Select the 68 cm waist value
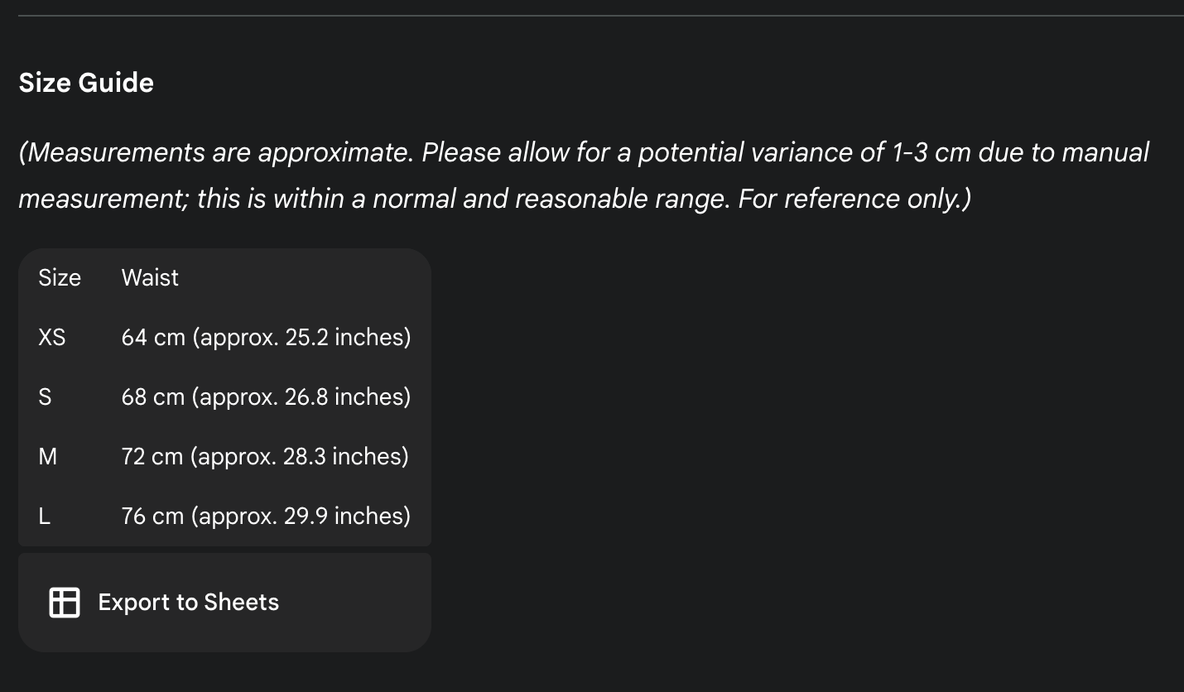The width and height of the screenshot is (1184, 692). point(266,397)
